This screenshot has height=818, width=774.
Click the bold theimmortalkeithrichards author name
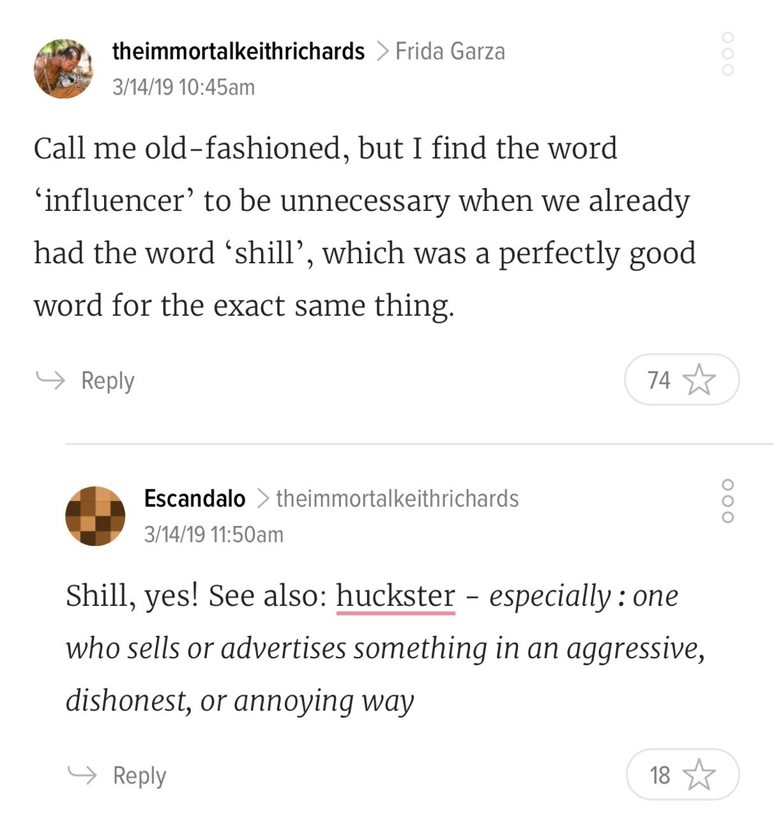(x=238, y=51)
